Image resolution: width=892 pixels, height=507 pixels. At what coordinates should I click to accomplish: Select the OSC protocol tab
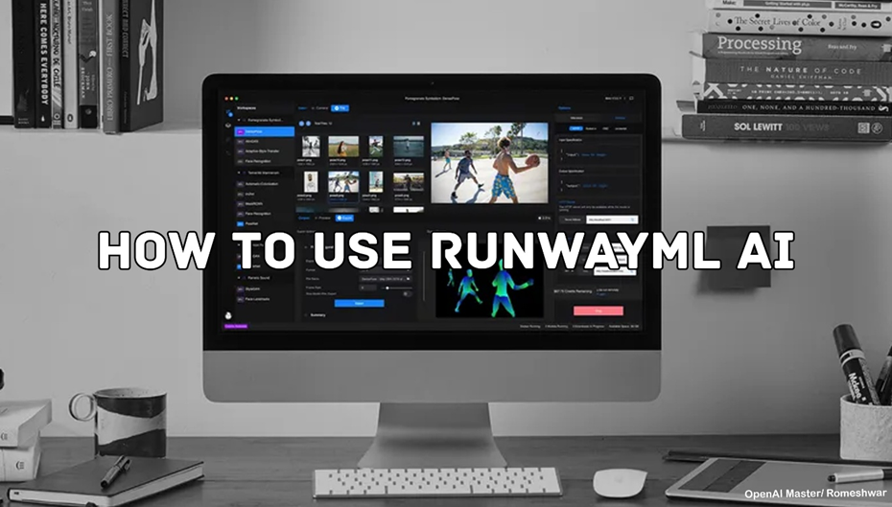tap(605, 128)
